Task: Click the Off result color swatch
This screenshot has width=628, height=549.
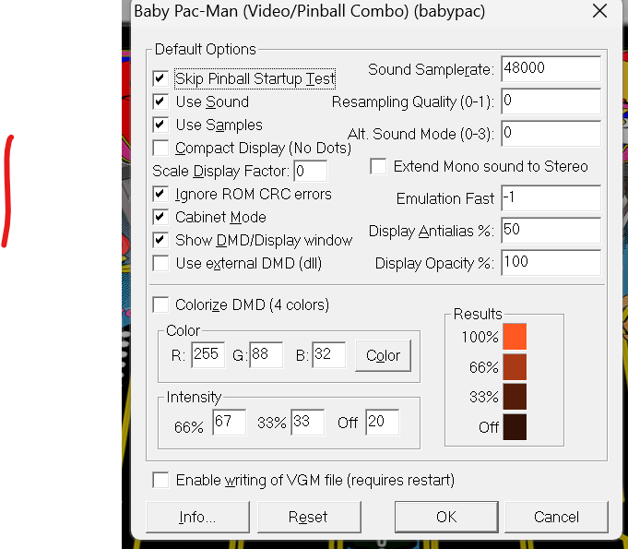Action: (515, 427)
